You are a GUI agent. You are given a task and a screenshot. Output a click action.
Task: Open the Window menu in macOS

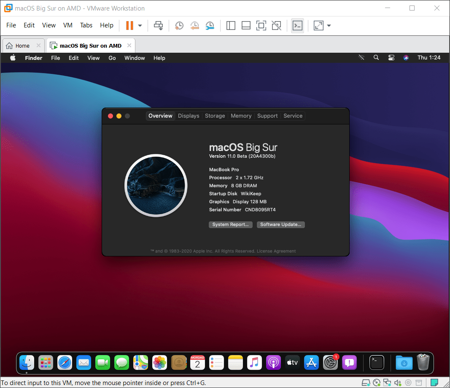135,58
